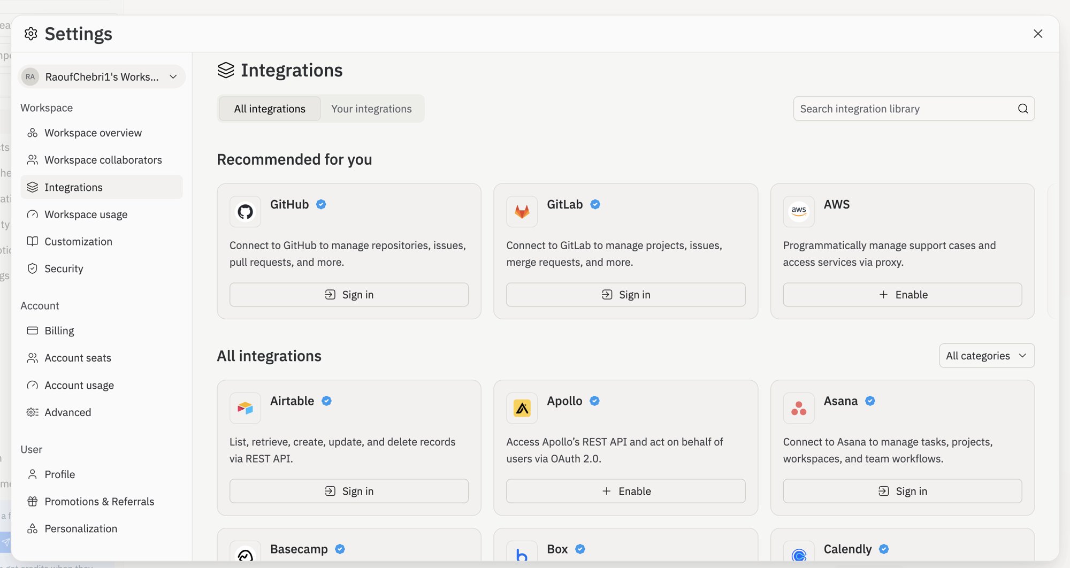Sign in to Airtable
The width and height of the screenshot is (1070, 568).
tap(349, 491)
